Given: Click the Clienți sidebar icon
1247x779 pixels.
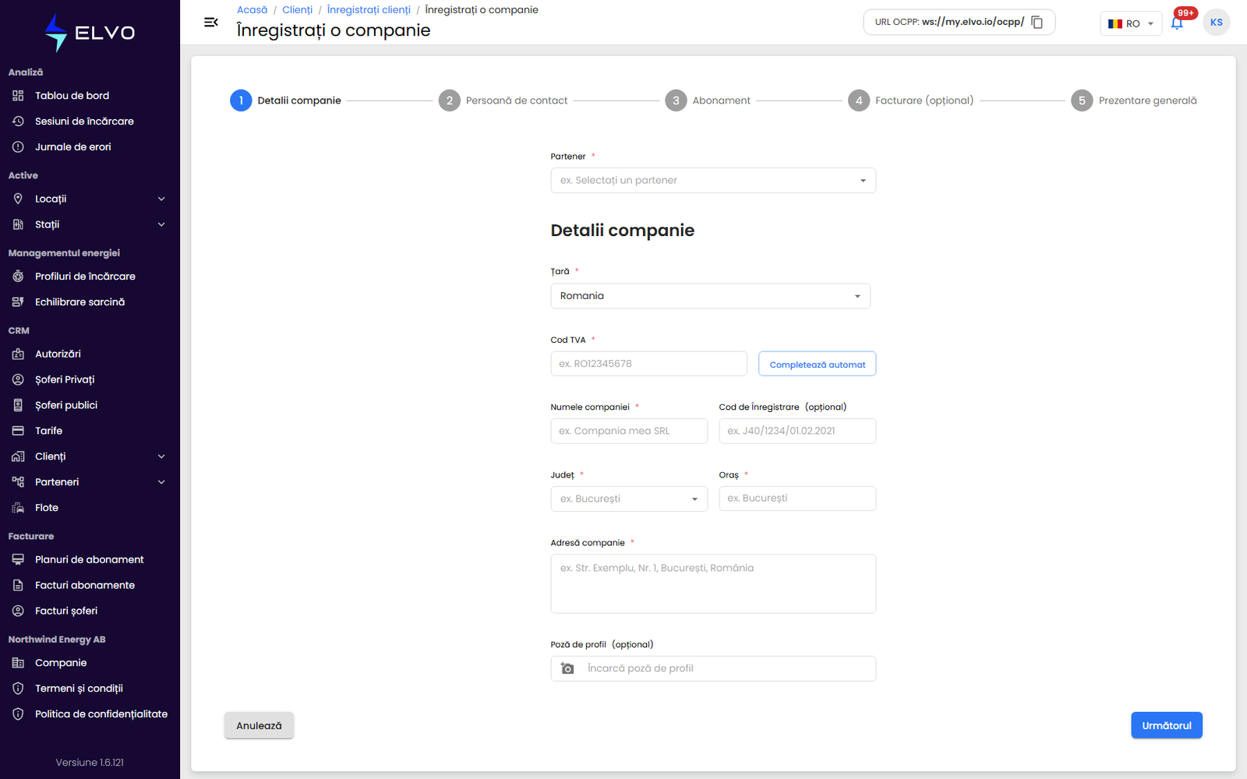Looking at the screenshot, I should (x=18, y=456).
